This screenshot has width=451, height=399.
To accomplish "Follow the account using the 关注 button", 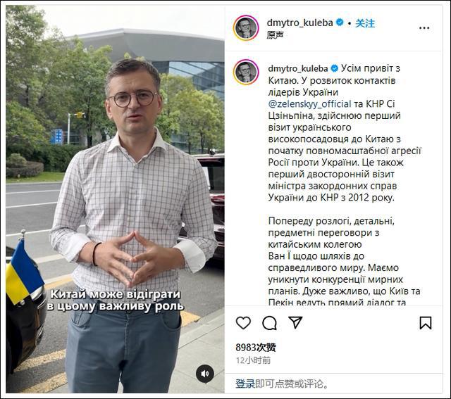I will (365, 23).
